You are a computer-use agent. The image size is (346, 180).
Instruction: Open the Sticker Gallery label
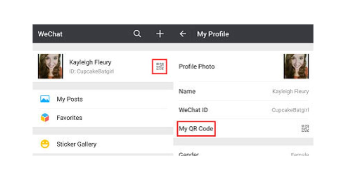tap(76, 144)
